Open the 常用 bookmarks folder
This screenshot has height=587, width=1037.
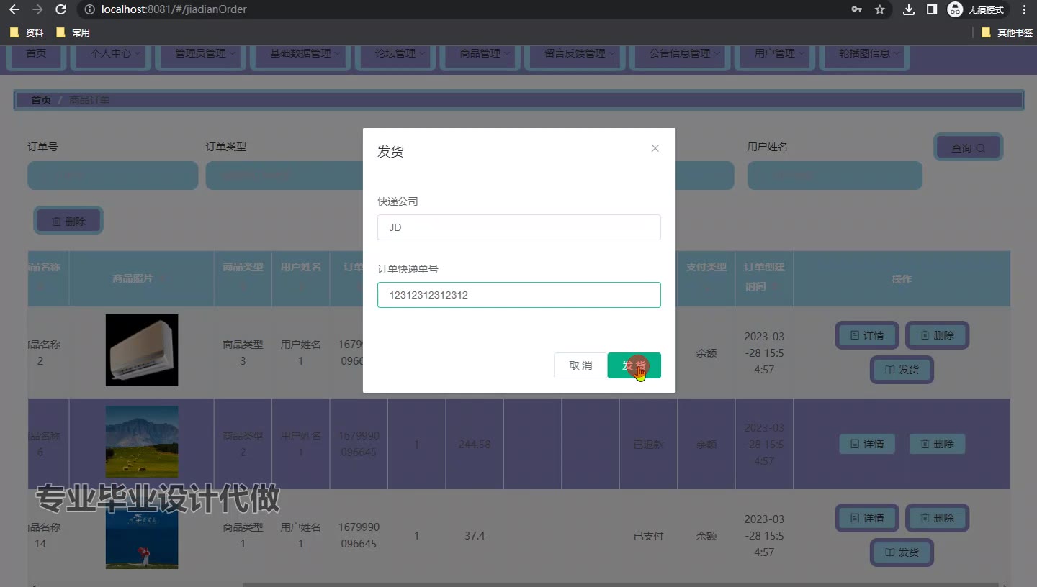click(x=73, y=32)
